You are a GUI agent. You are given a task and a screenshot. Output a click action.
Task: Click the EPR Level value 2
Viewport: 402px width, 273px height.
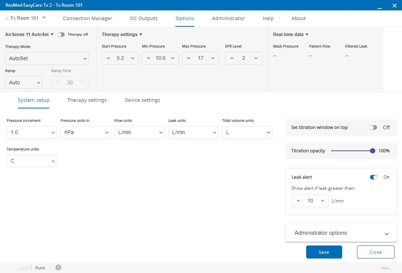(x=244, y=58)
